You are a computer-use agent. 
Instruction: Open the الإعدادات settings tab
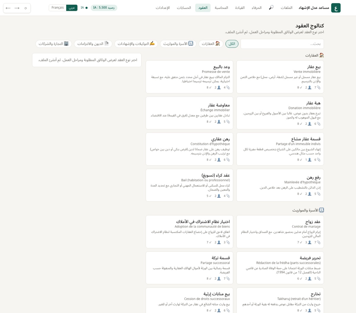[163, 8]
